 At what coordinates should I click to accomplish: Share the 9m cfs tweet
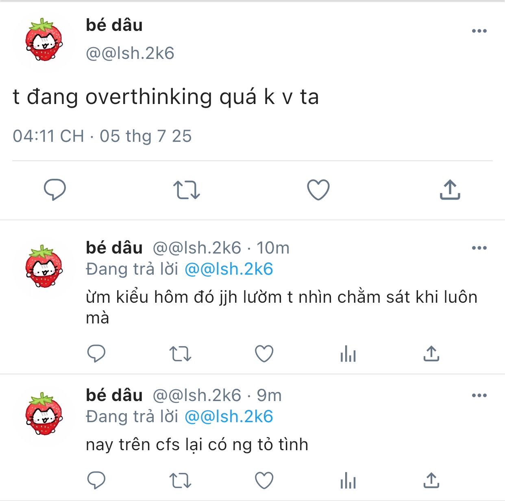click(431, 480)
